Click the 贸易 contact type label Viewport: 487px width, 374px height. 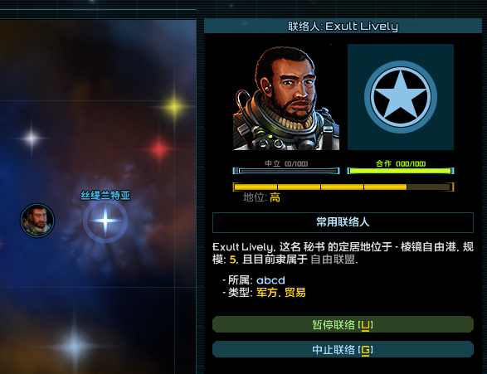point(295,293)
